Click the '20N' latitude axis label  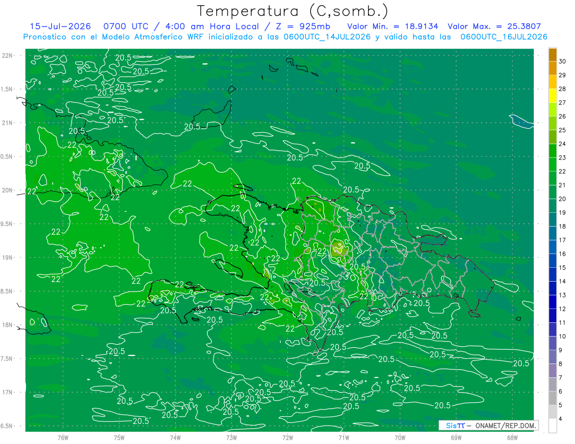(8, 190)
